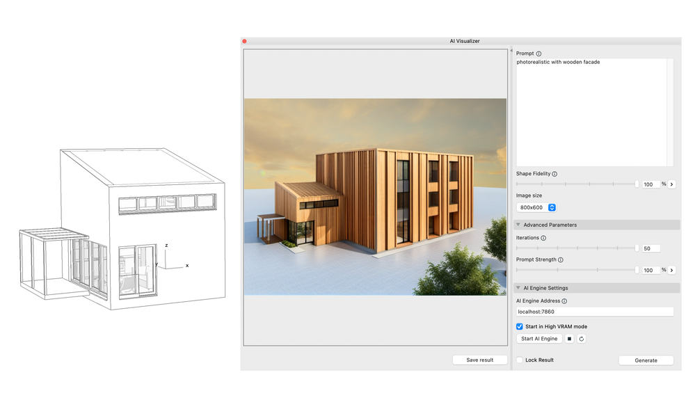Click the wireframe house model drawing

point(122,229)
